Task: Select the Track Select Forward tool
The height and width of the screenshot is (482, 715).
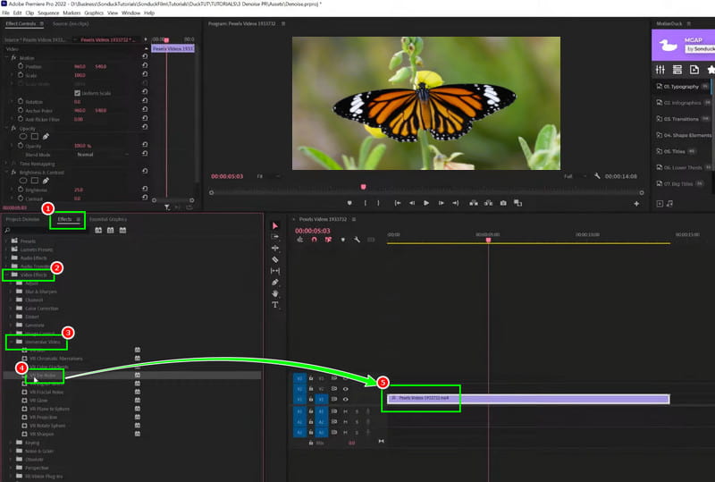Action: tap(275, 237)
